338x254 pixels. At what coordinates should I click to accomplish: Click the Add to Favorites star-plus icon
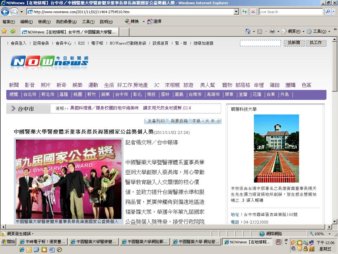[x=13, y=31]
